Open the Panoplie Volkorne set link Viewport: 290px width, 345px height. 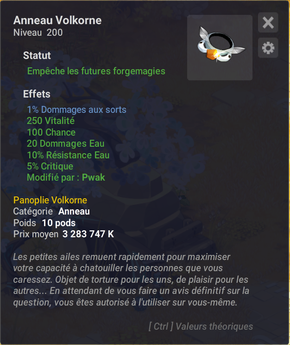50,200
